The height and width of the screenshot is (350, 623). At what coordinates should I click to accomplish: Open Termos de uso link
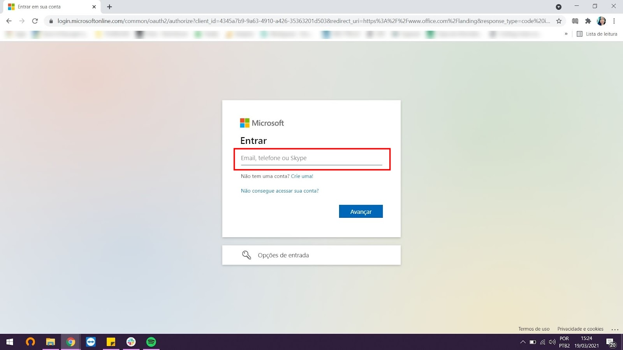[x=534, y=329]
